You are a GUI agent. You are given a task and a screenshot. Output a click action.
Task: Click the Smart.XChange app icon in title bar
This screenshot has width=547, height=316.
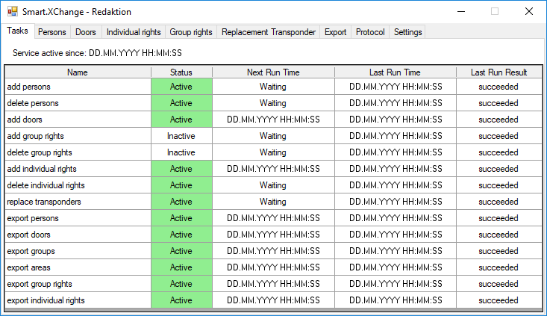click(12, 12)
